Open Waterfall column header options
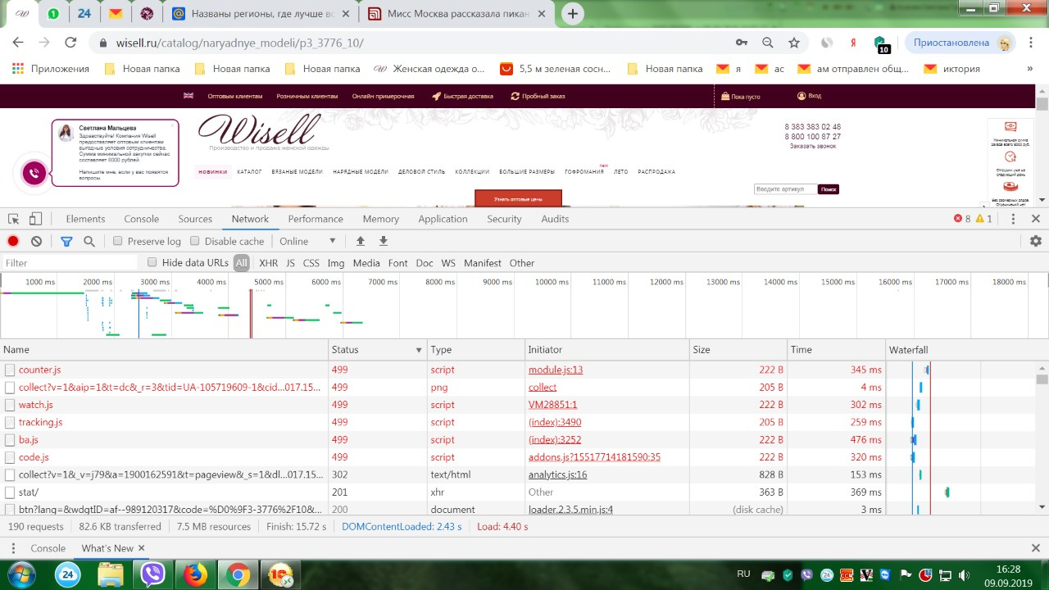 tap(967, 350)
